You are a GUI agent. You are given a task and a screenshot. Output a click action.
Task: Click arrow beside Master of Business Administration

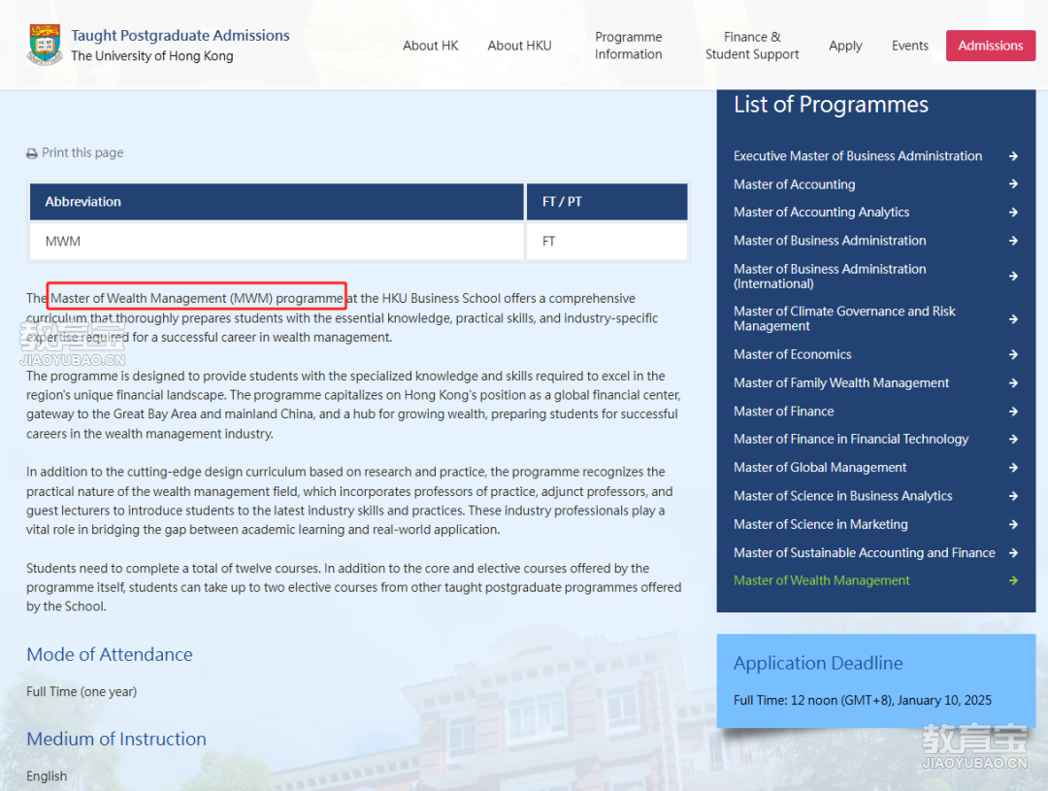tap(1013, 241)
